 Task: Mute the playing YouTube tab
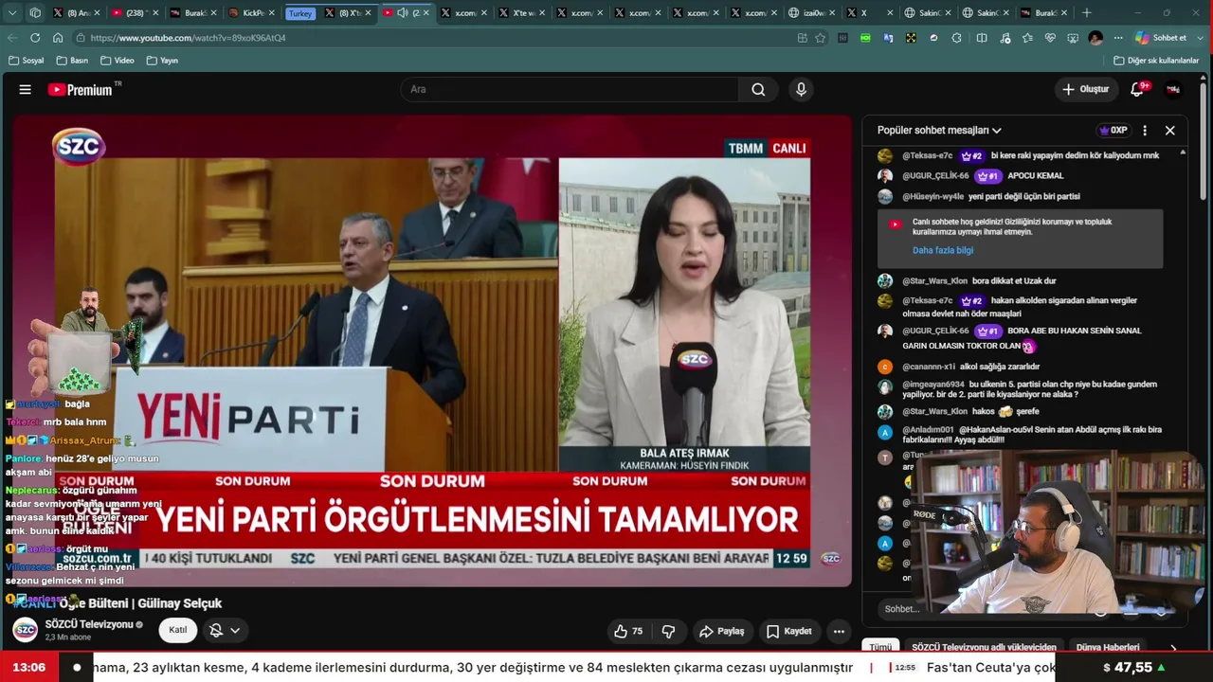tap(403, 13)
